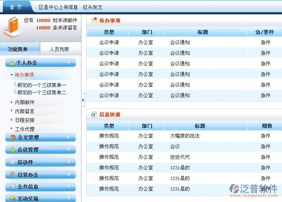282x202 pixels.
Task: Expand the 日常办公 section arrow
Action: pos(68,175)
